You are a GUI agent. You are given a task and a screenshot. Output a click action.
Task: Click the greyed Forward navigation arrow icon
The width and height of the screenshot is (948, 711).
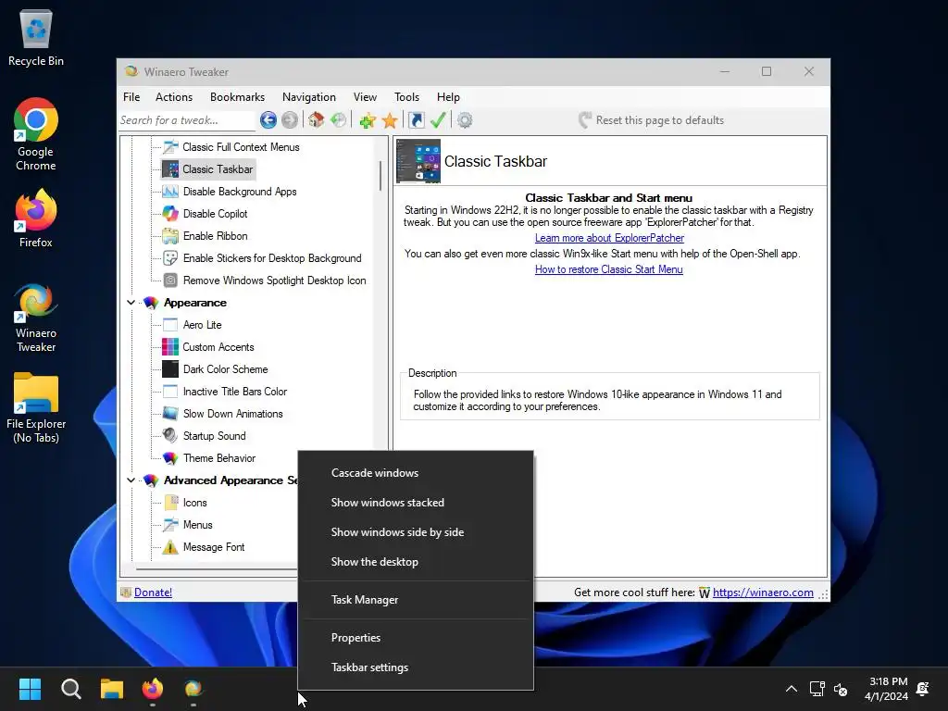[x=290, y=120]
